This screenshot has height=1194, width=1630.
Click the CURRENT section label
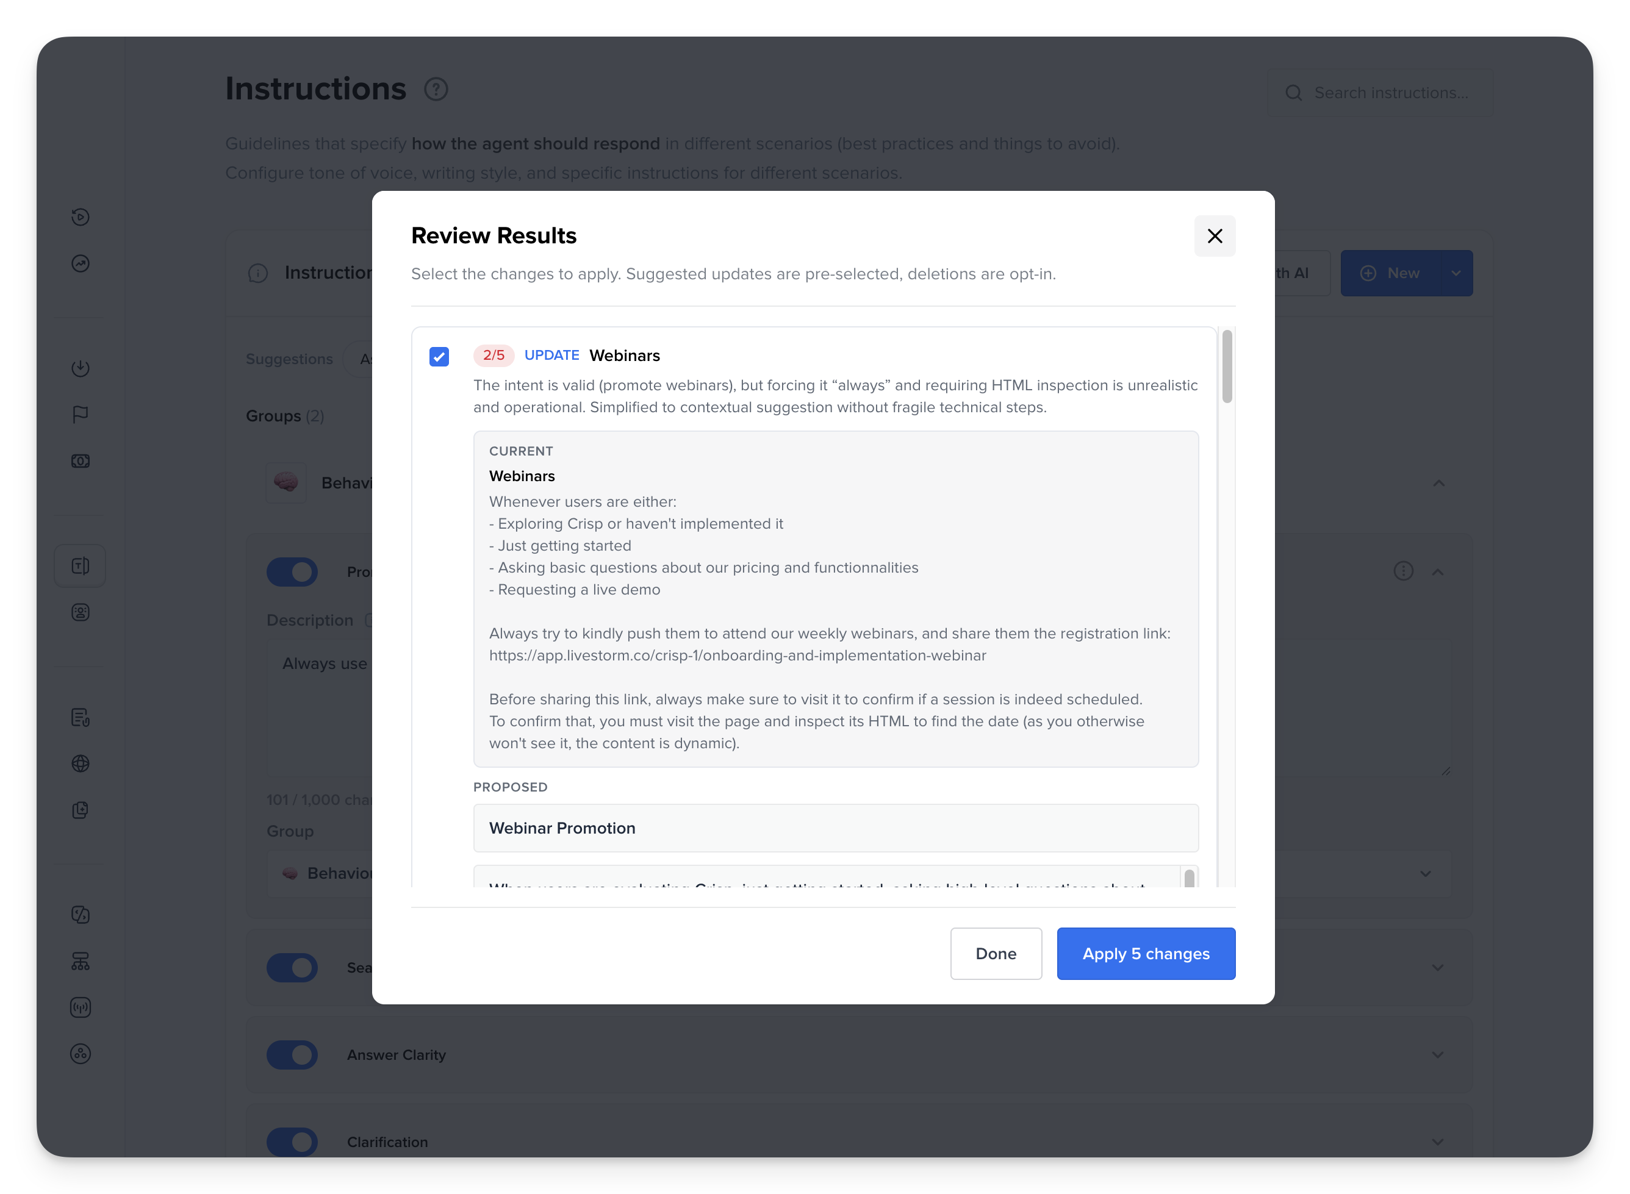[520, 451]
